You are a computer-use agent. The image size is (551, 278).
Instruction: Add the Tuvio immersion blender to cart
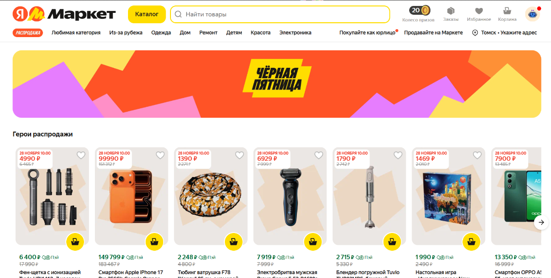click(x=392, y=242)
